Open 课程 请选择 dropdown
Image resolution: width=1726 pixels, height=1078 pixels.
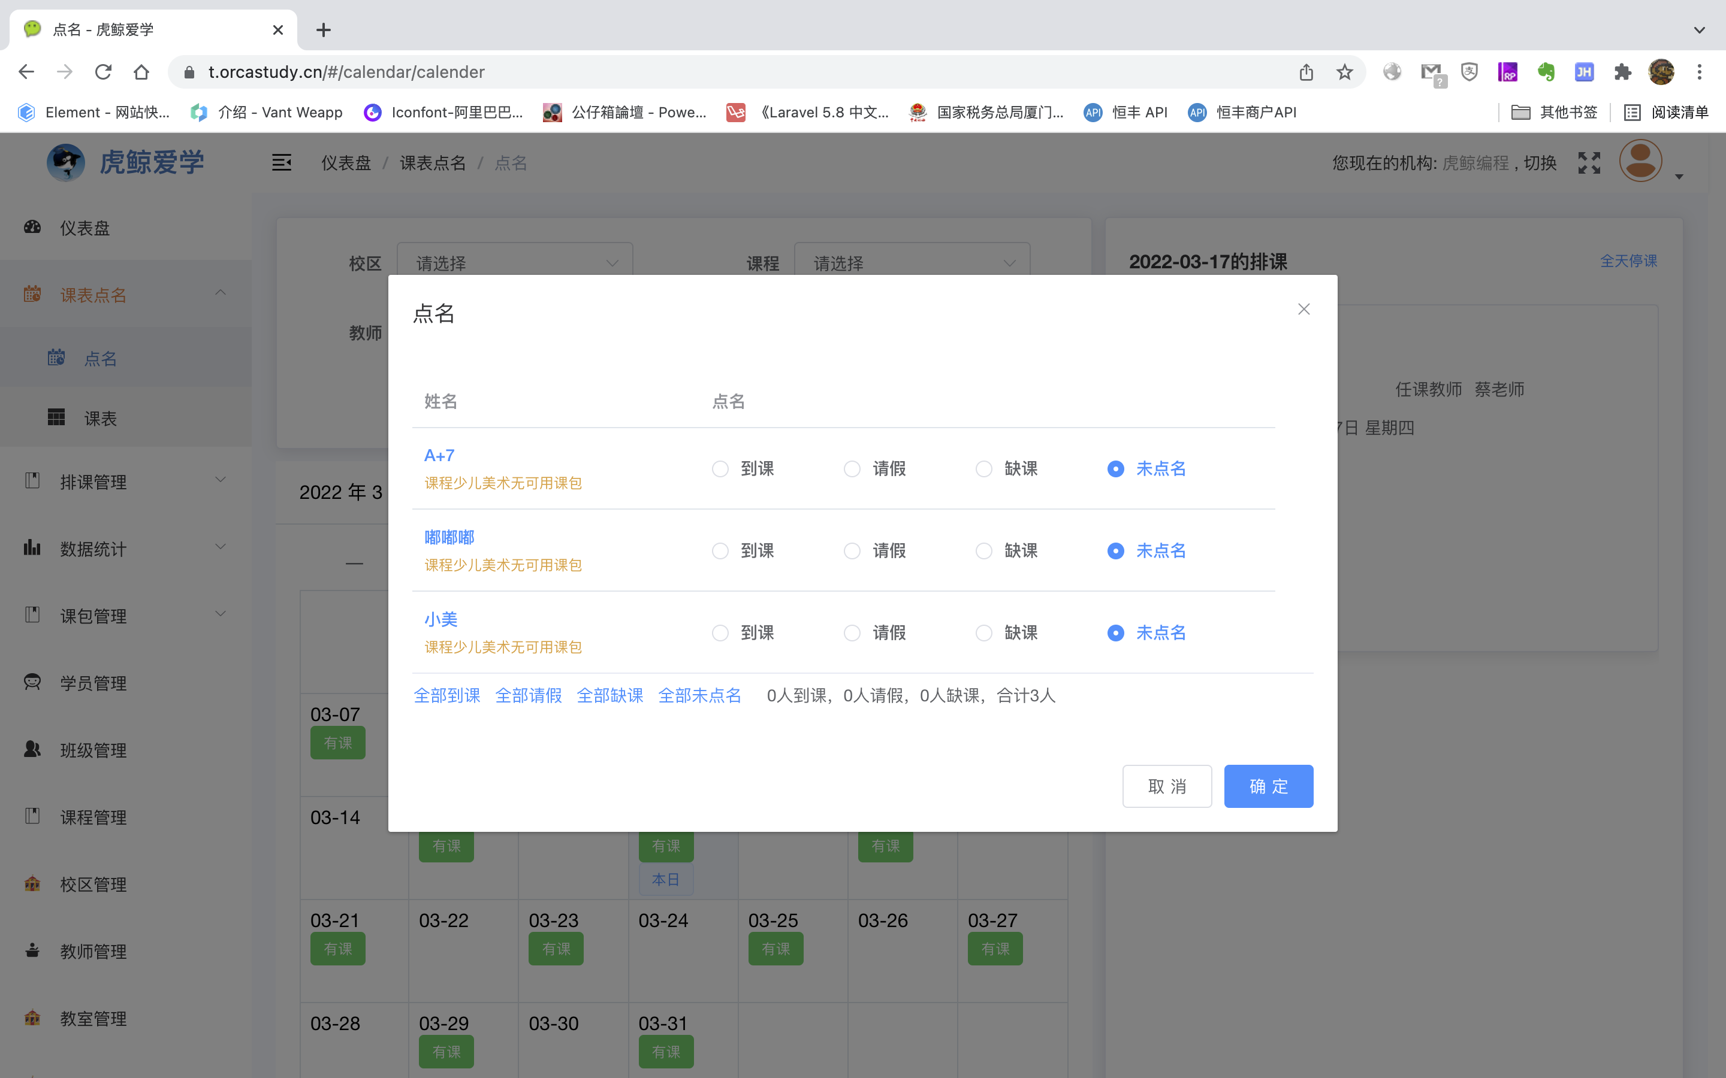[912, 263]
